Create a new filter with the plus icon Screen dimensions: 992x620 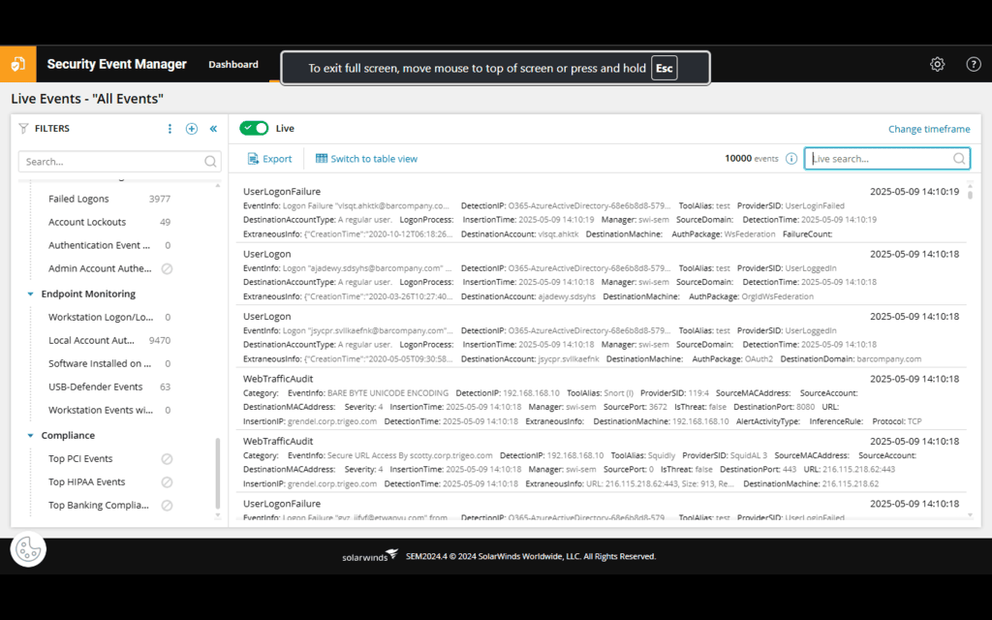192,128
